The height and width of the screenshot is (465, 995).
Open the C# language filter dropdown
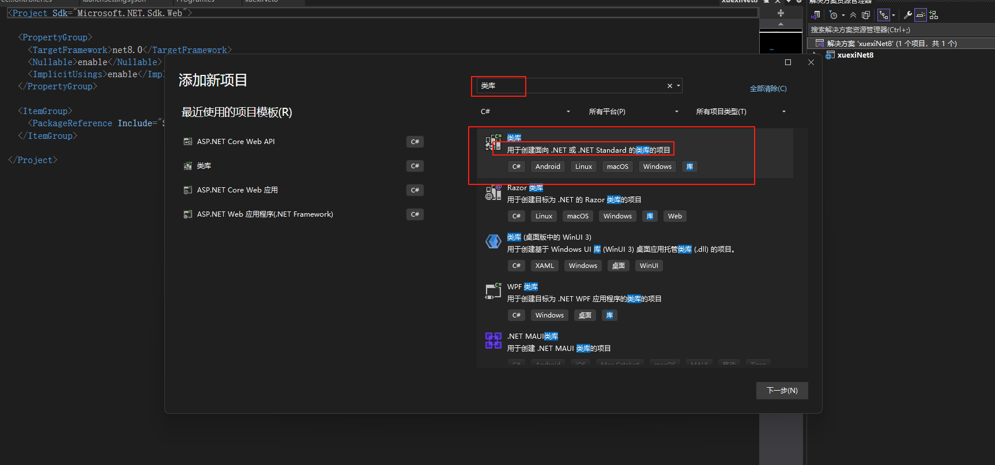pyautogui.click(x=525, y=112)
